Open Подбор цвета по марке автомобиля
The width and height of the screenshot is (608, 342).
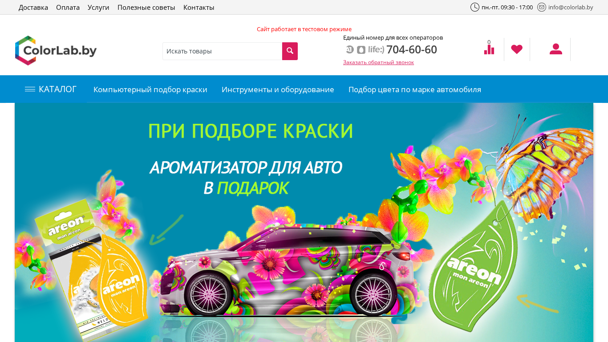[x=415, y=90]
